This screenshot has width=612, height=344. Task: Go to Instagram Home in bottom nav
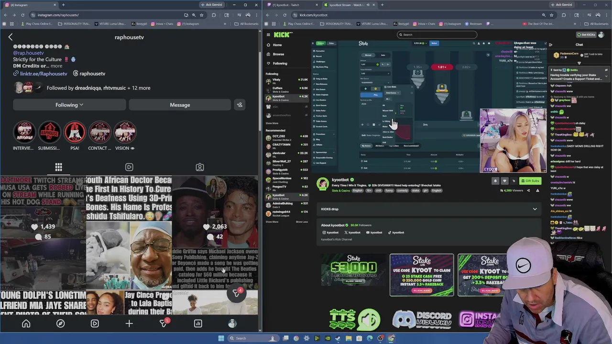[x=26, y=323]
